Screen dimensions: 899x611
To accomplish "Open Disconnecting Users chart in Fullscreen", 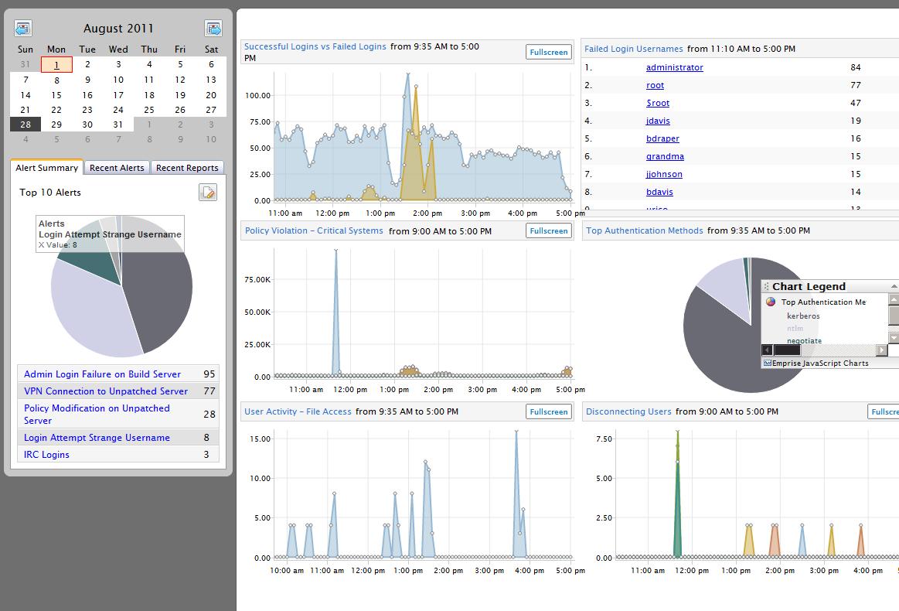I will tap(884, 411).
